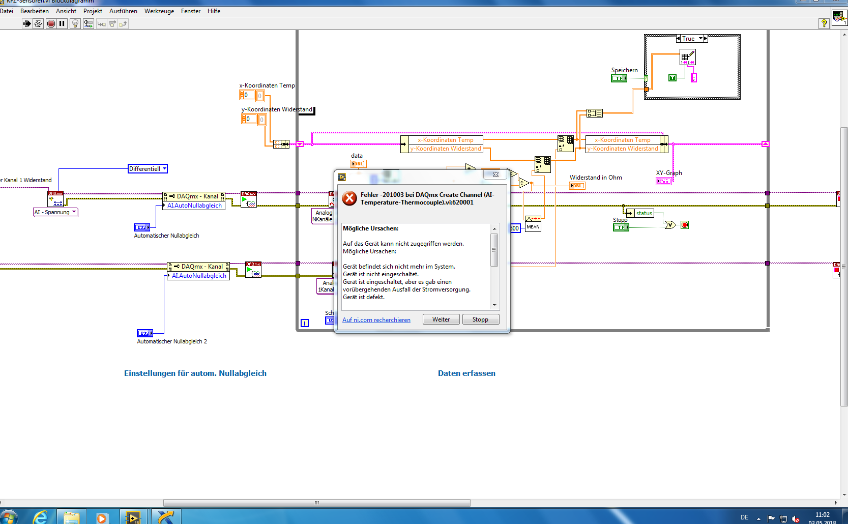The height and width of the screenshot is (524, 848).
Task: Open Windows Start menu
Action: pyautogui.click(x=9, y=517)
